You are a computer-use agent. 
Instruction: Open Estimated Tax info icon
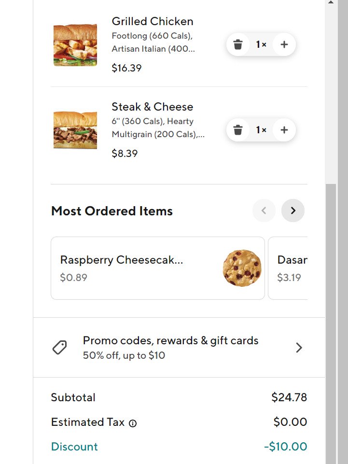click(x=133, y=423)
